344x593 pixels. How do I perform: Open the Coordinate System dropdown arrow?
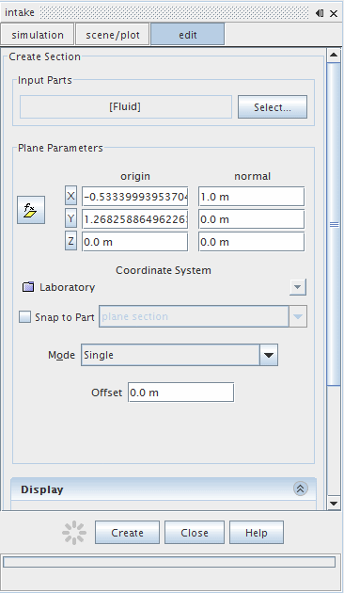pyautogui.click(x=298, y=287)
